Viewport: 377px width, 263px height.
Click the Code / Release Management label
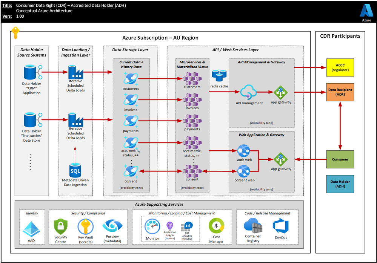267,213
